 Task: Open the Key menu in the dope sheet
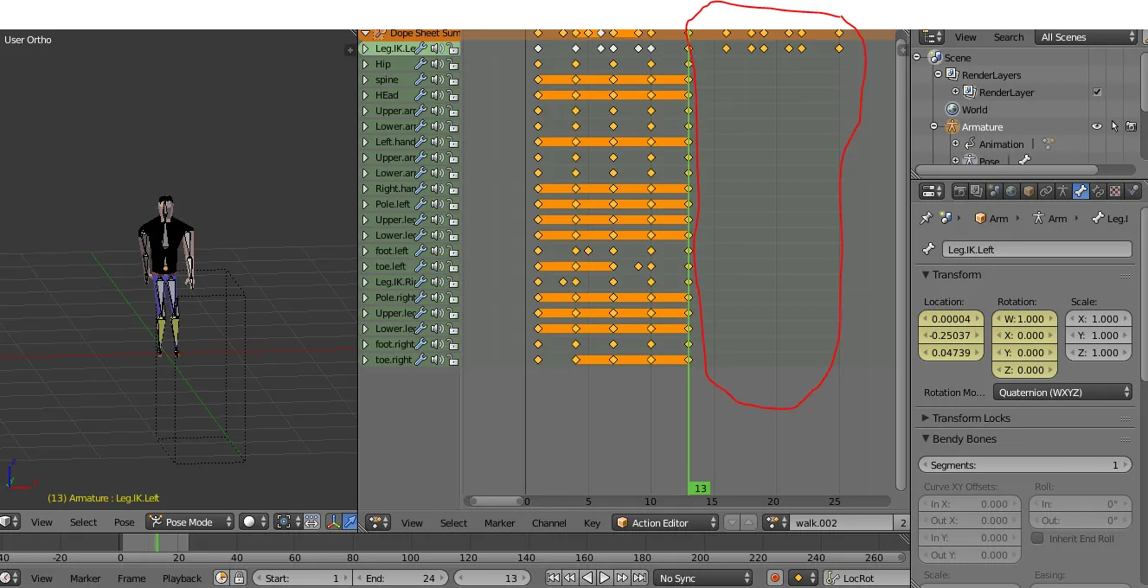(x=592, y=523)
